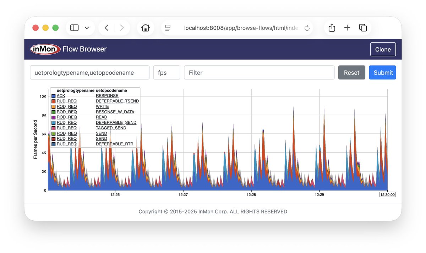Click the READ row's purple swatch
The image size is (426, 253).
click(x=53, y=117)
